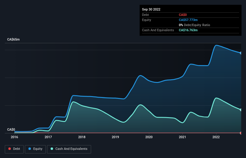The image size is (246, 158).
Task: Click the 2022 x-axis label
Action: (216, 137)
